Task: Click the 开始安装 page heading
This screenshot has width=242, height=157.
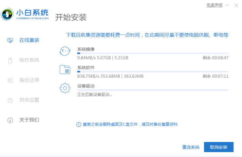Action: click(71, 17)
